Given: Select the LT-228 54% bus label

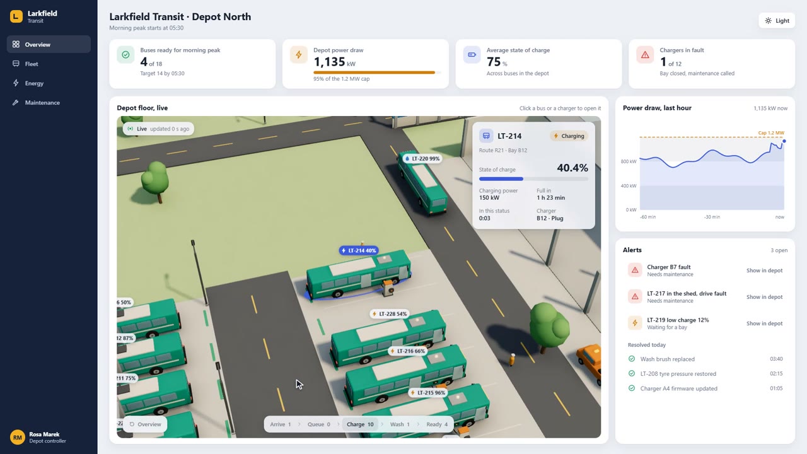Looking at the screenshot, I should point(390,313).
